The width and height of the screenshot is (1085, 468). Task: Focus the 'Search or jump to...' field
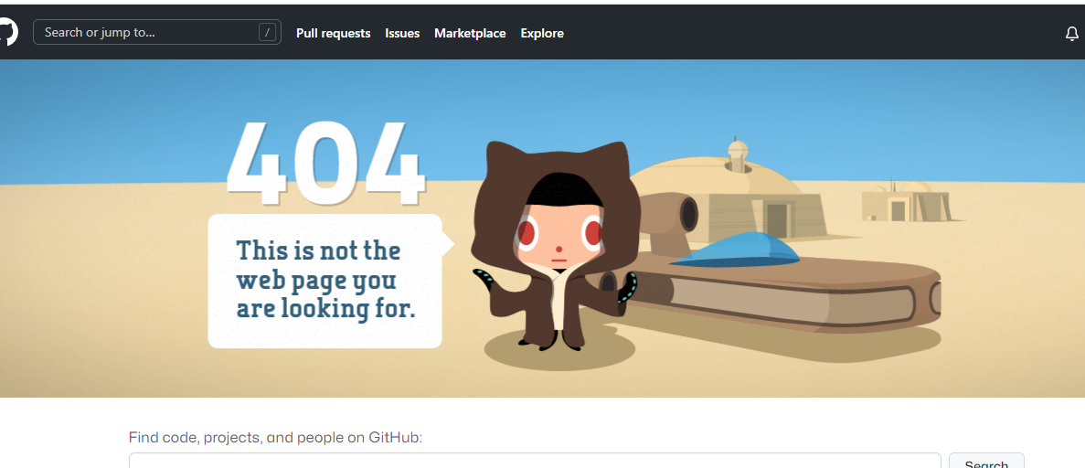[x=157, y=32]
